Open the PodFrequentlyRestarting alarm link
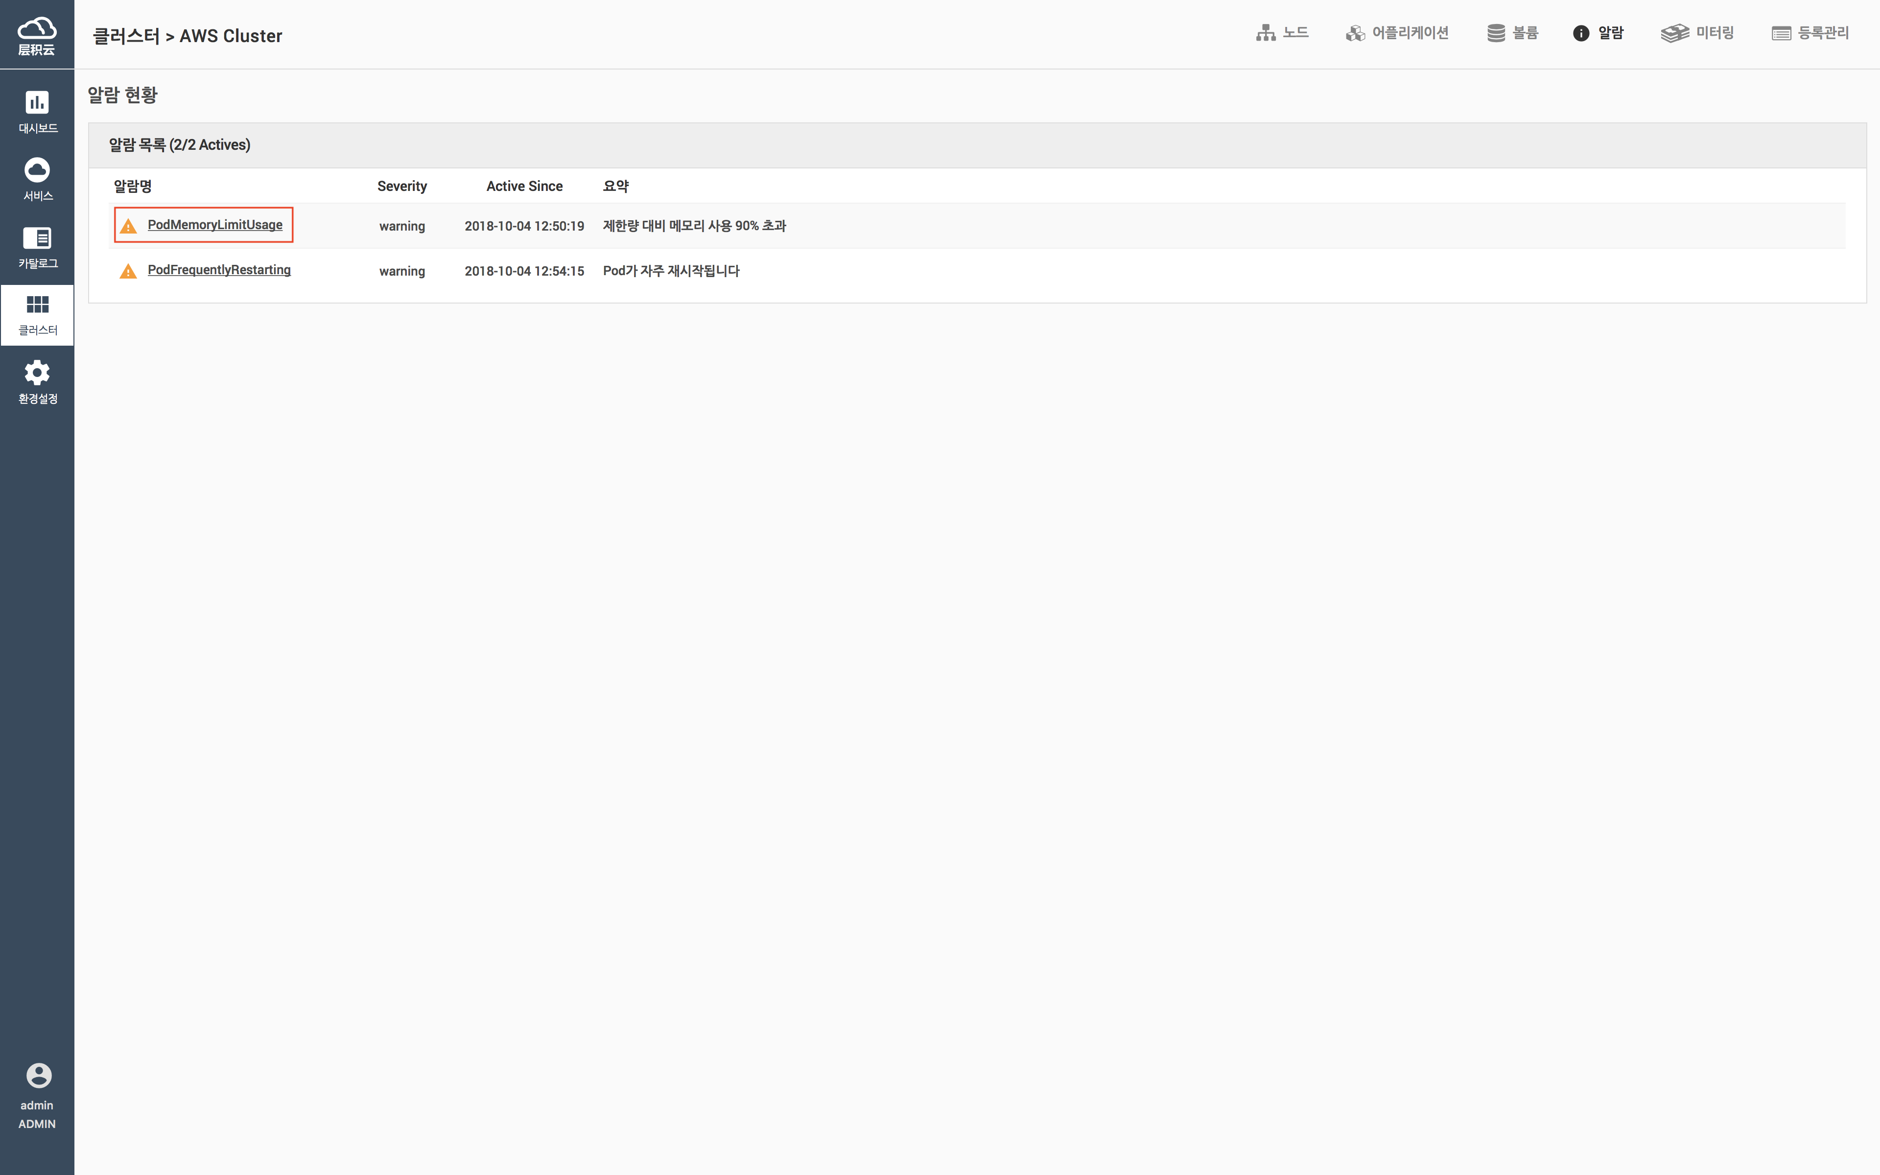 click(x=219, y=270)
